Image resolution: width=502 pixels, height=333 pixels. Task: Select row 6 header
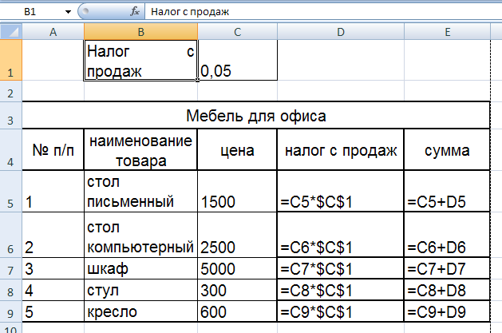11,235
